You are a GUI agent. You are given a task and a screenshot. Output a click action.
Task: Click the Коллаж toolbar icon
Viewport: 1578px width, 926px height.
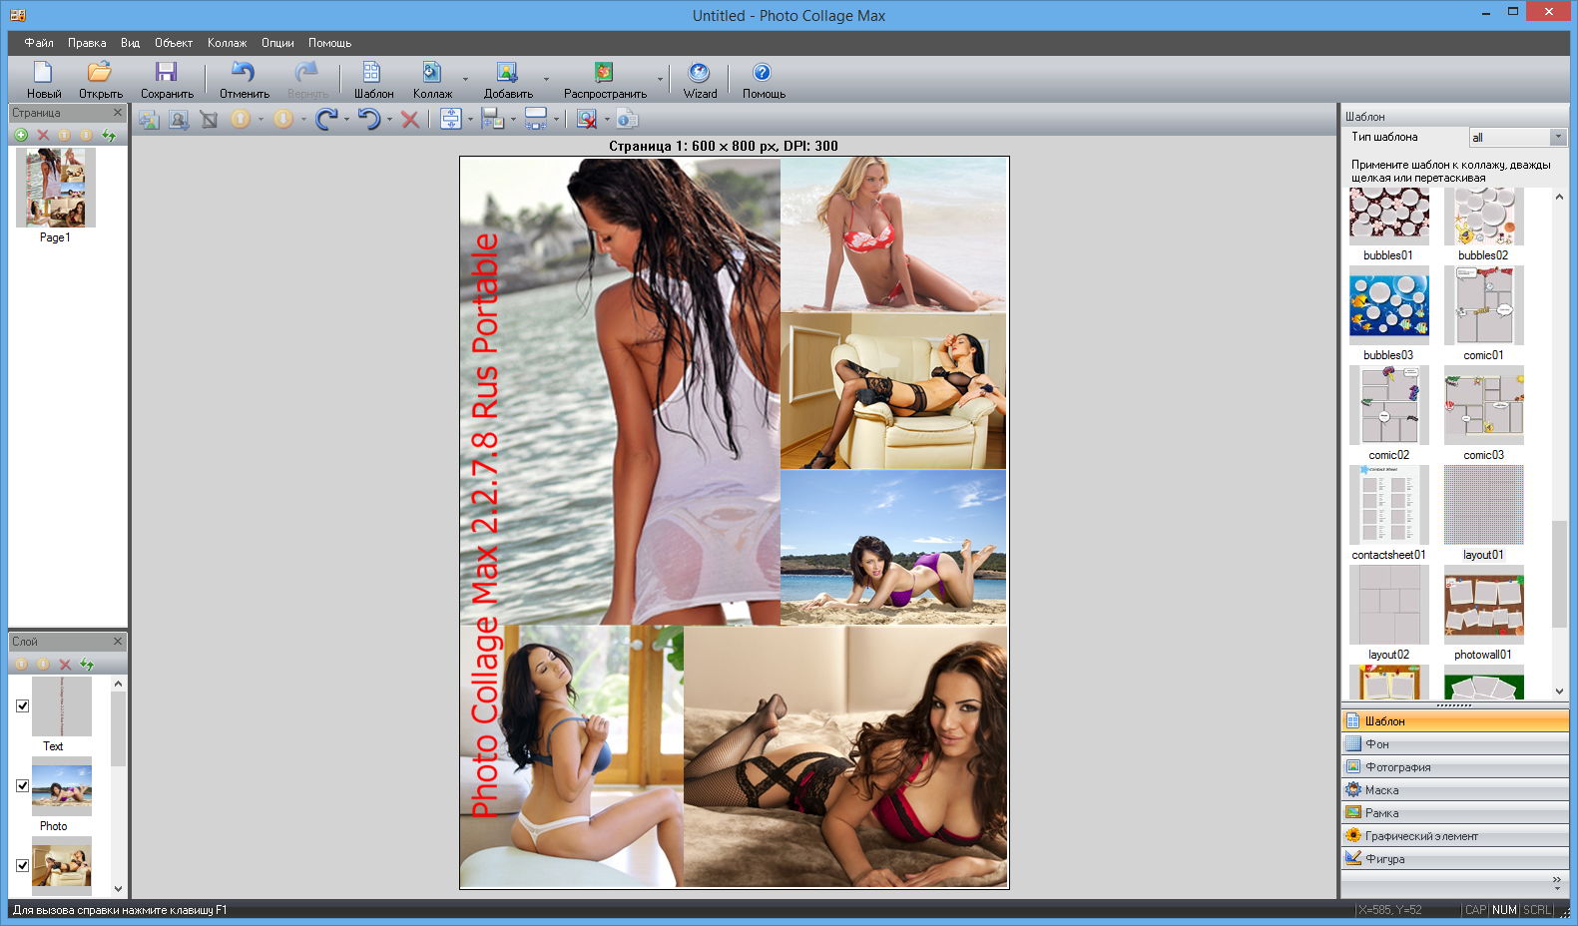pos(431,72)
